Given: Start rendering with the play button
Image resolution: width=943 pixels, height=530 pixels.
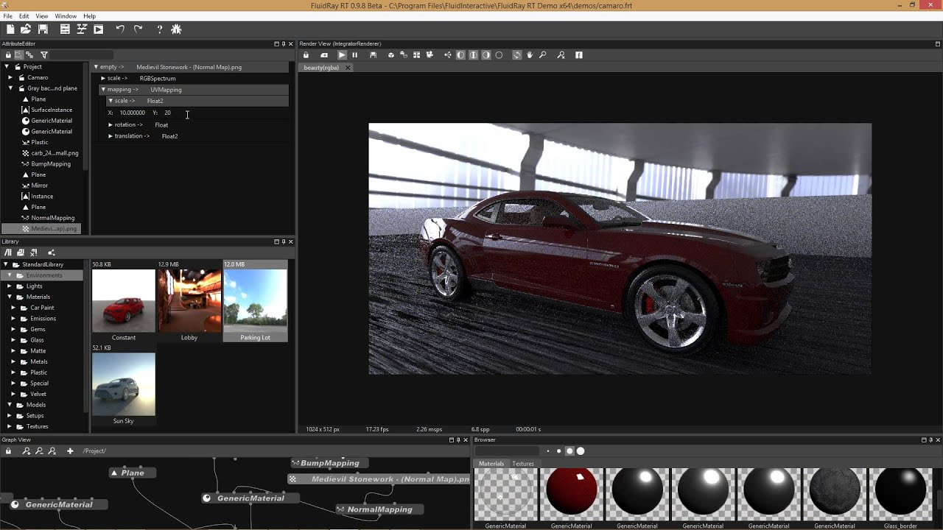Looking at the screenshot, I should tap(342, 55).
